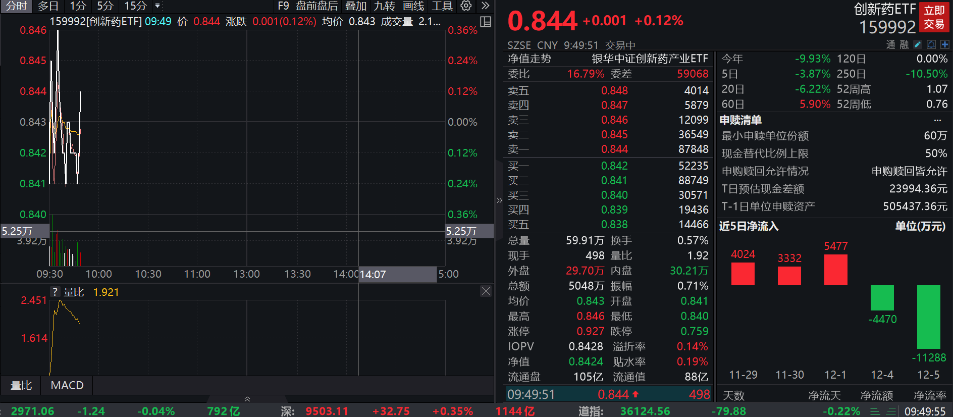Click the status bar list view icon
Image resolution: width=953 pixels, height=417 pixels.
click(875, 411)
